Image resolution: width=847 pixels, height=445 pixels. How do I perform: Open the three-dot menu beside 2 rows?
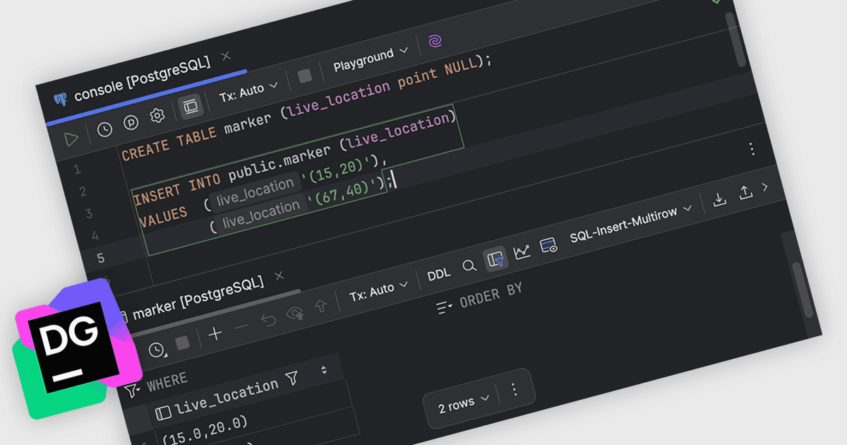[x=514, y=390]
